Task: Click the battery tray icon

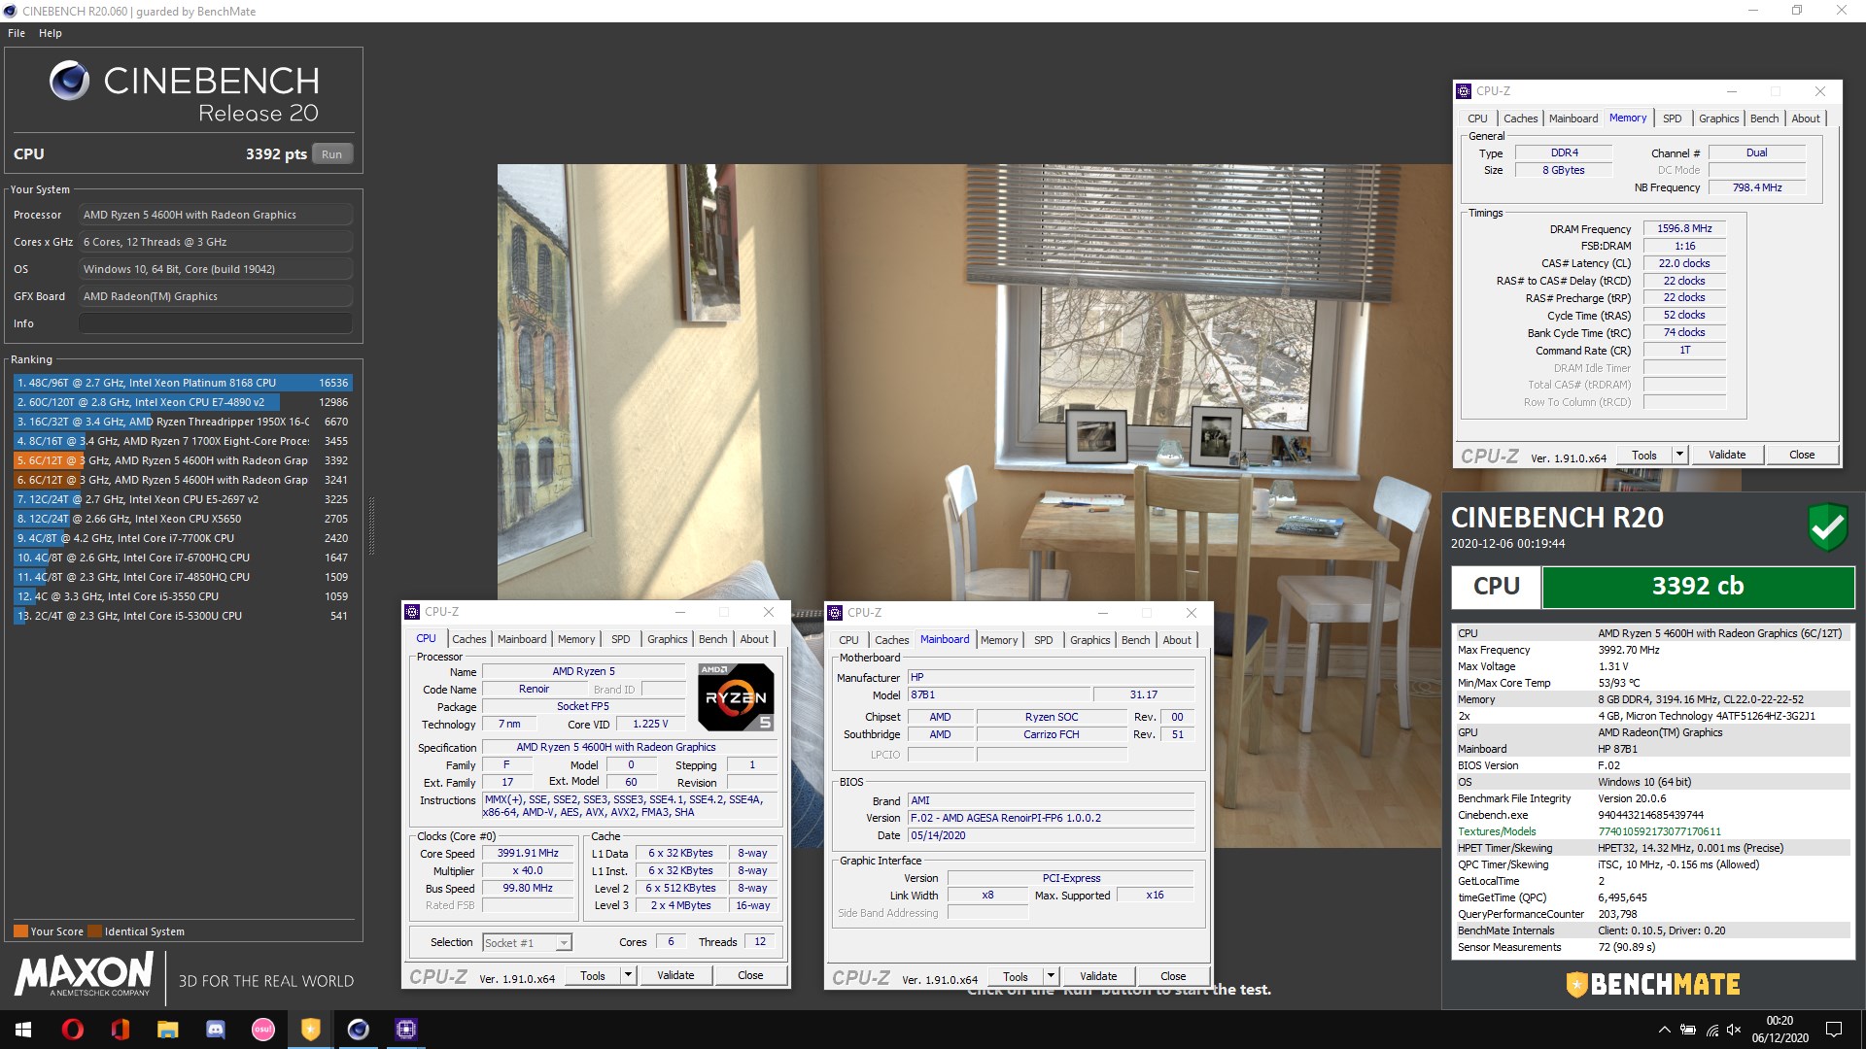Action: (1688, 1030)
